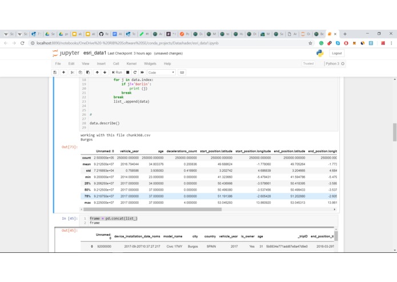
Task: Open the Widgets menu
Action: pos(150,64)
